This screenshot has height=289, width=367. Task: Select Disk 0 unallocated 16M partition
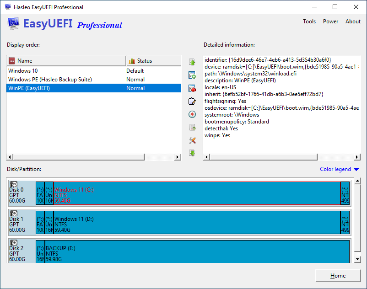point(49,193)
